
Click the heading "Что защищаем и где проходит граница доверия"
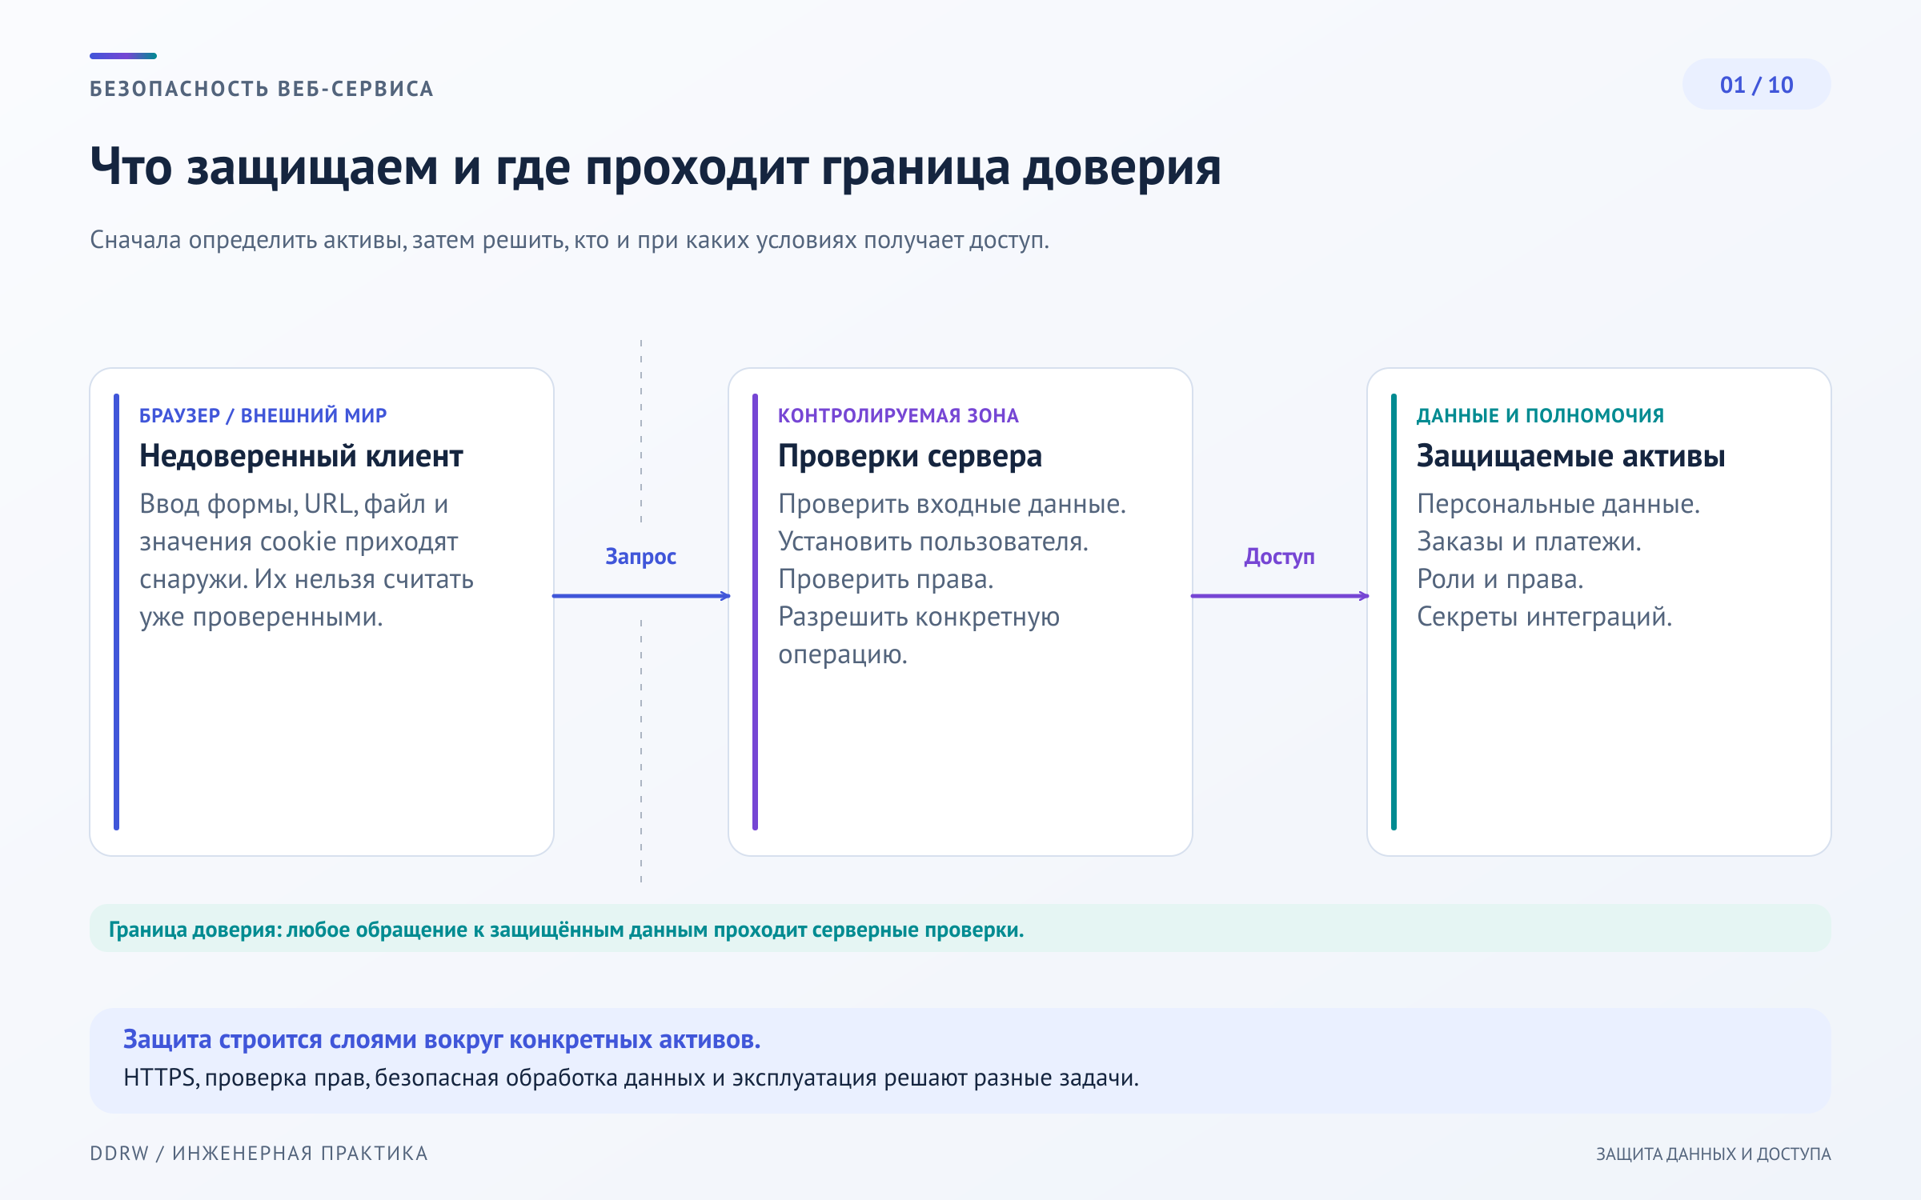point(656,167)
